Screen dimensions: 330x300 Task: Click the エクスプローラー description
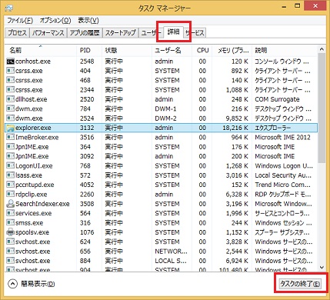273,128
